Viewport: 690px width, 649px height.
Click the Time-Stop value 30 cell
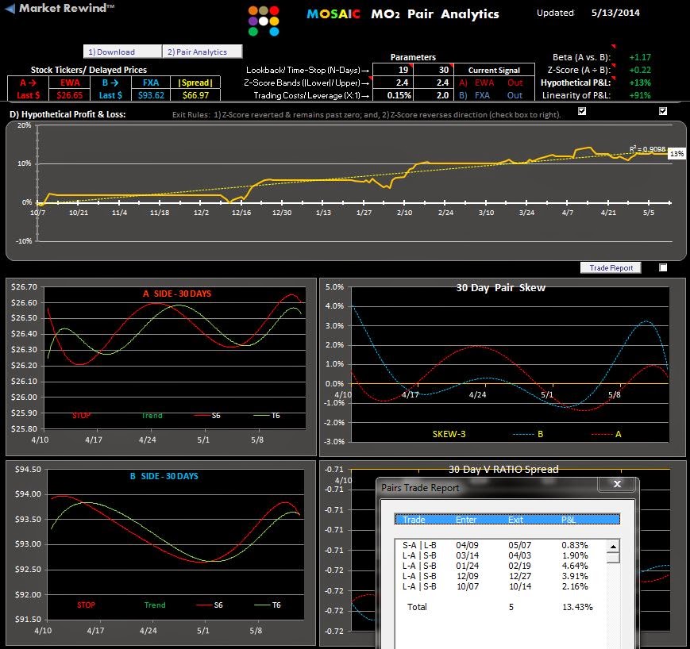click(x=434, y=70)
